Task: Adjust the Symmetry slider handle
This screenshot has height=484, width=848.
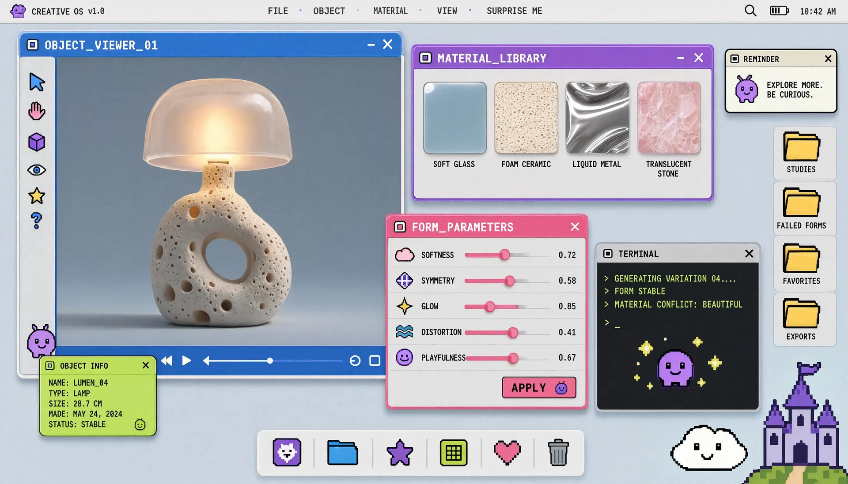Action: (x=510, y=281)
